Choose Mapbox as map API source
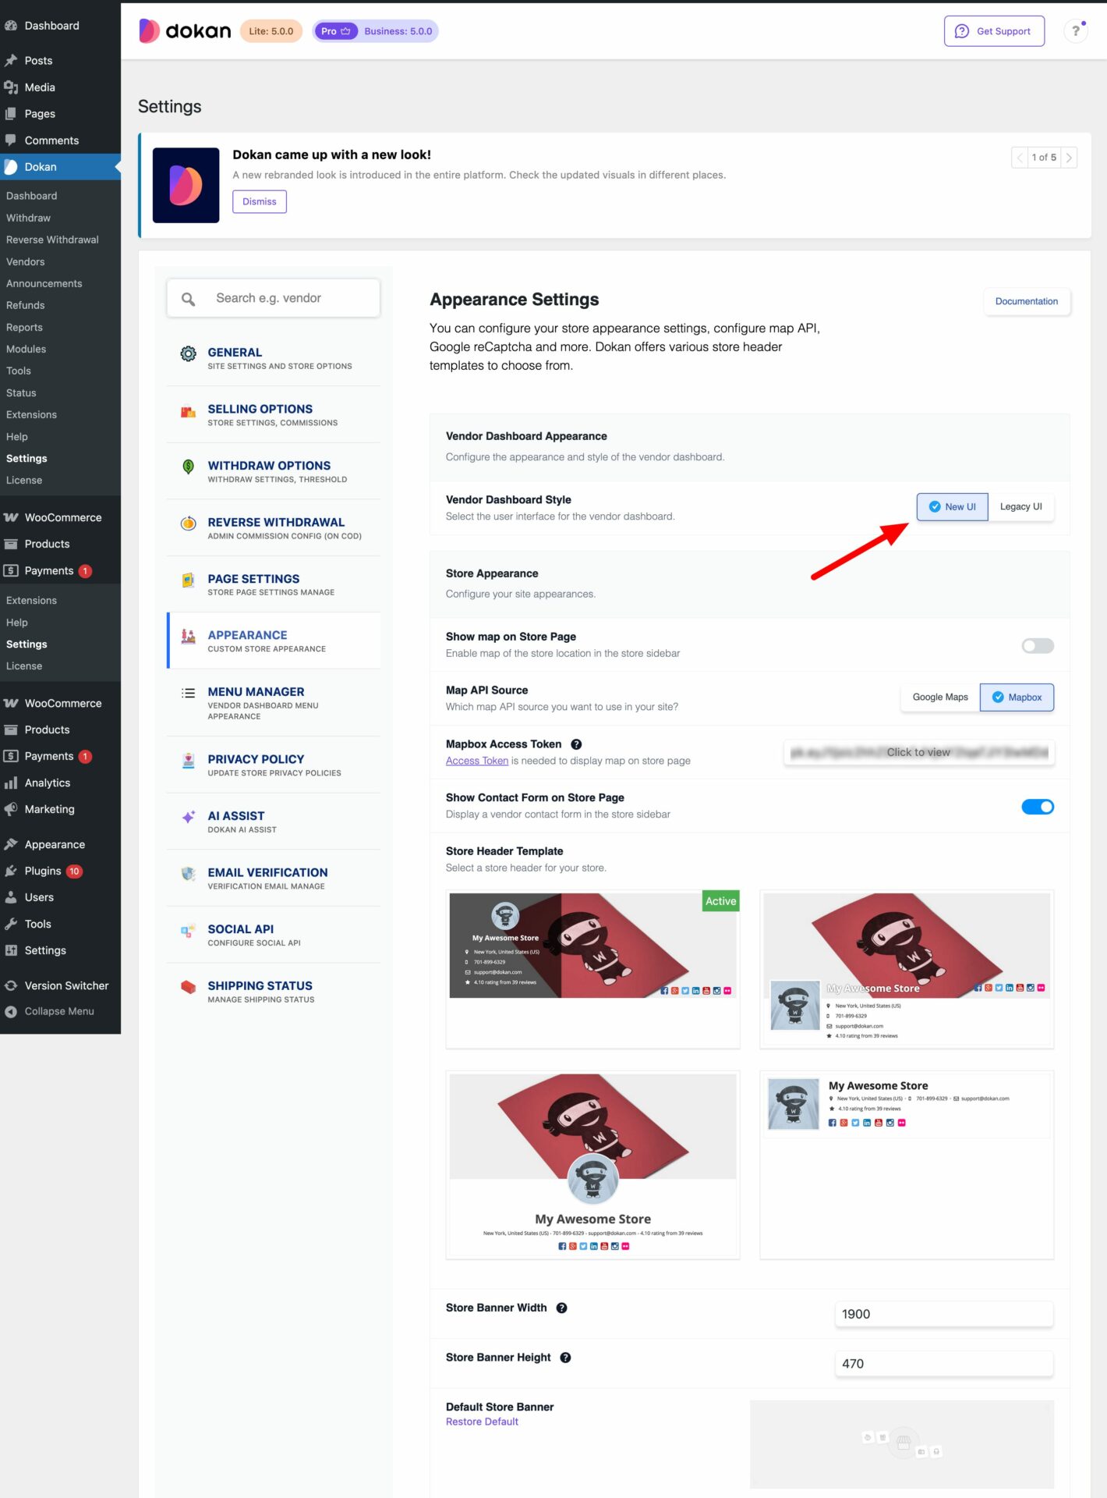 click(1017, 698)
